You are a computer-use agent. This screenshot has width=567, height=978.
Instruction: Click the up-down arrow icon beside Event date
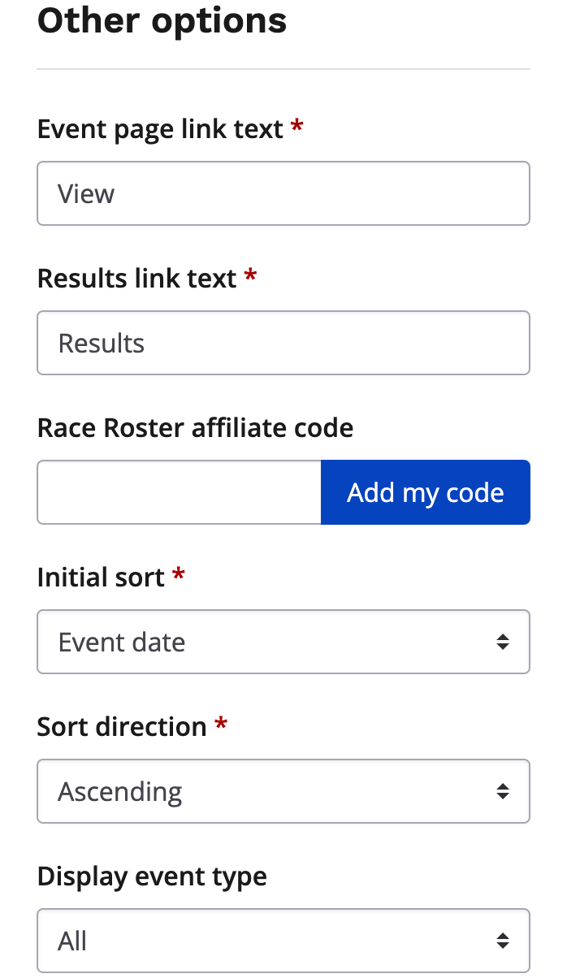pos(504,642)
